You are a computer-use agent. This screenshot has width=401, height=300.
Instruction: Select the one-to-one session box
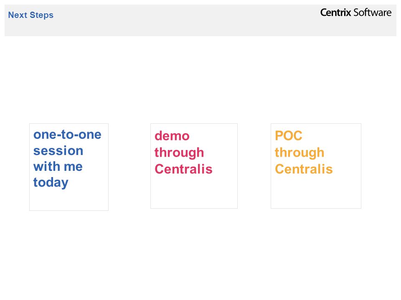tap(69, 167)
